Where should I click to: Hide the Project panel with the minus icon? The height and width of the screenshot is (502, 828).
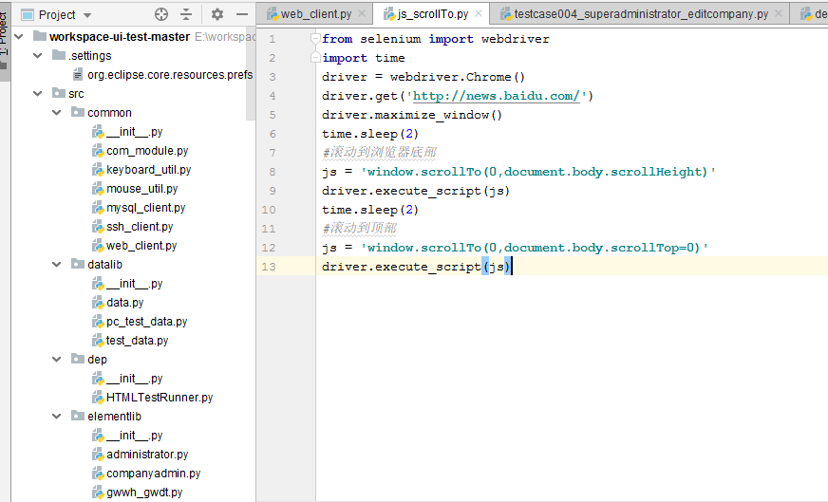coord(241,14)
